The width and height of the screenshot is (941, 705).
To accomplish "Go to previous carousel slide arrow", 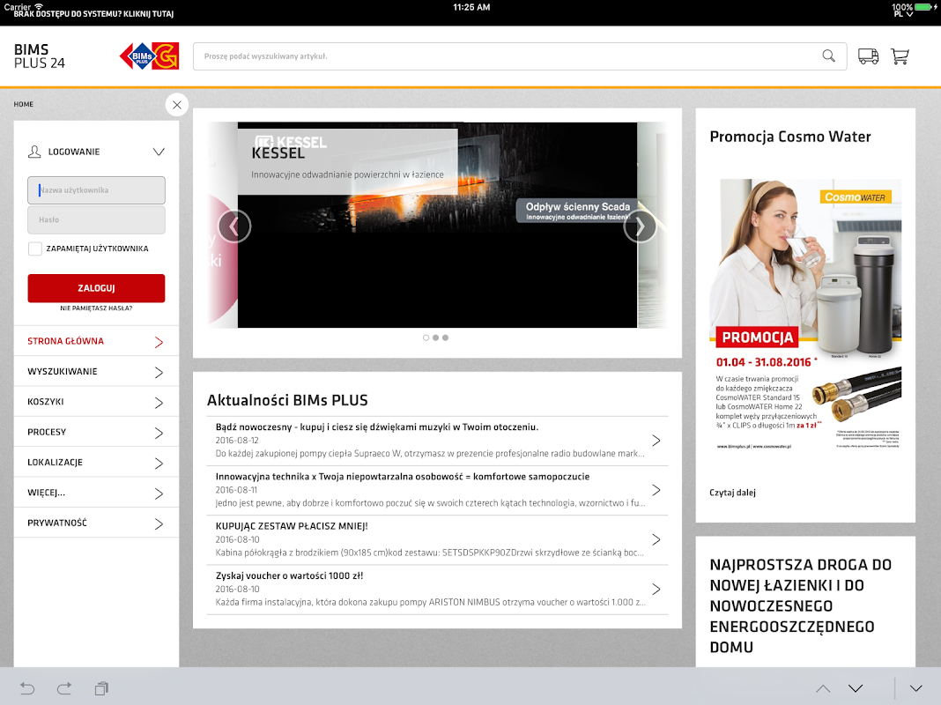I will [x=234, y=226].
